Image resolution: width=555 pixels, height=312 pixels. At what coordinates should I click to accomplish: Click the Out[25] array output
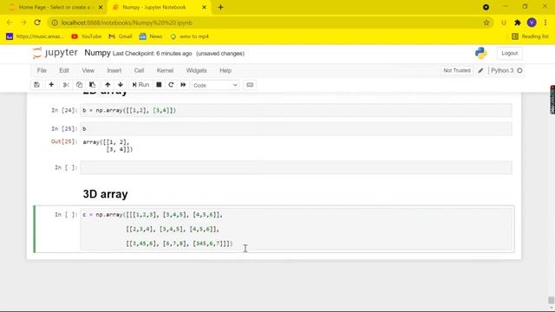[108, 146]
